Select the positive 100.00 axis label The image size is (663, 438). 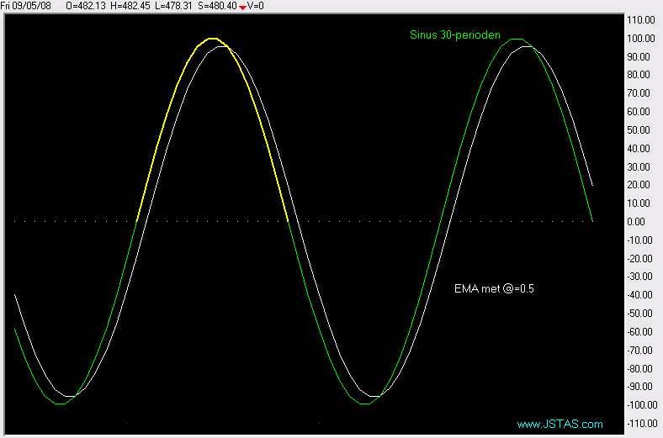point(642,38)
